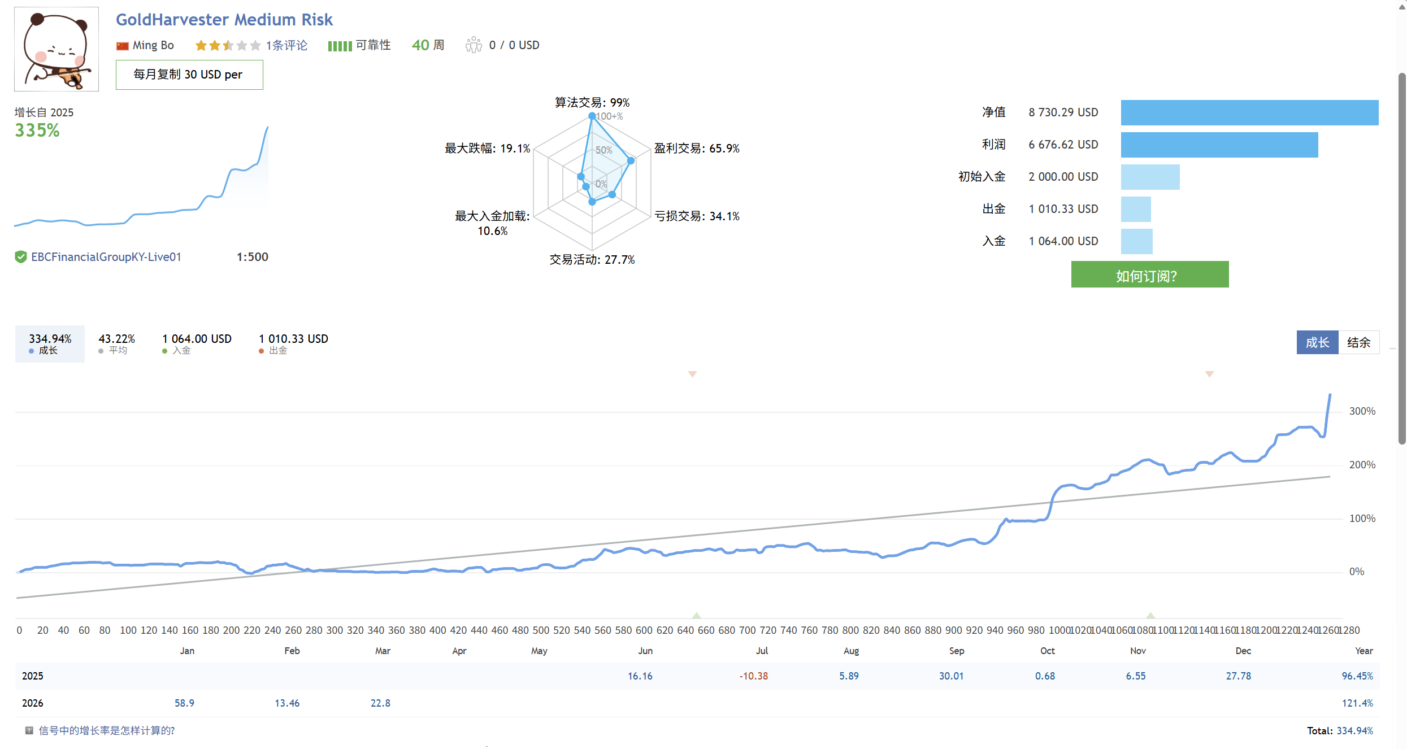Click the second green triangle marker below chart
The width and height of the screenshot is (1407, 749).
(x=1150, y=615)
